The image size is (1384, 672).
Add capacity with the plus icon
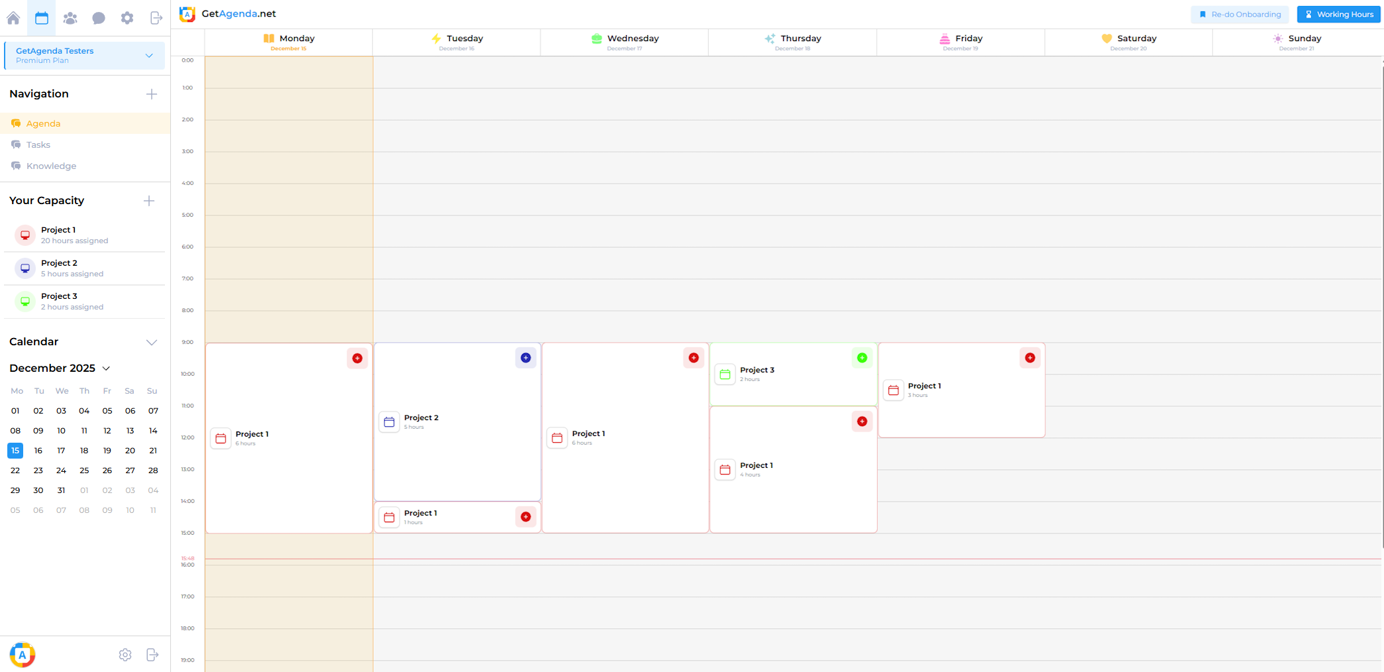pos(149,201)
